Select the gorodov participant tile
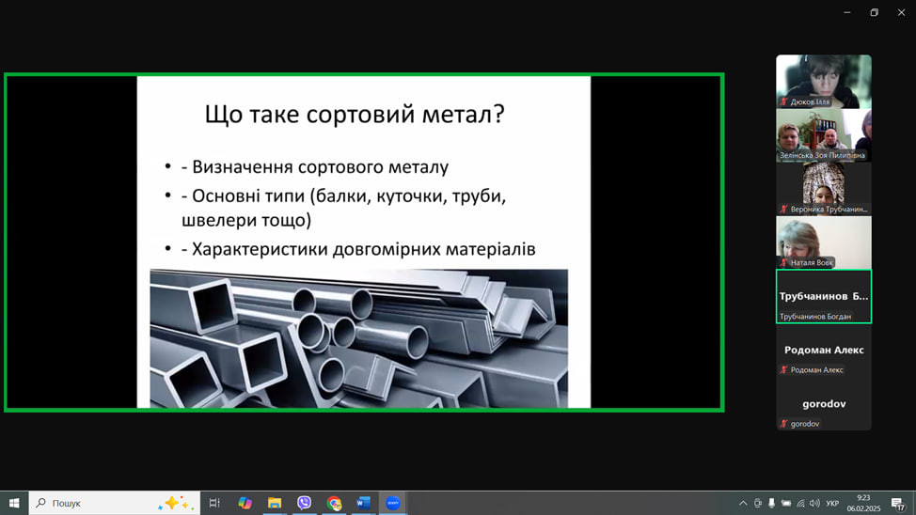Screen dimensions: 916x515 pyautogui.click(x=823, y=404)
